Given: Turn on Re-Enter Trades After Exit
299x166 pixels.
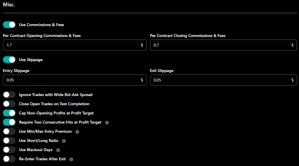Looking at the screenshot, I should tap(9, 159).
